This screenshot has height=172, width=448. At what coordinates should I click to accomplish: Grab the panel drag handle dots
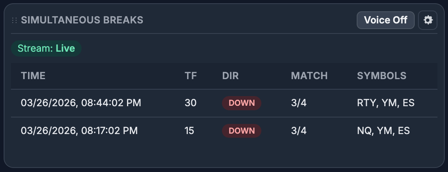15,20
